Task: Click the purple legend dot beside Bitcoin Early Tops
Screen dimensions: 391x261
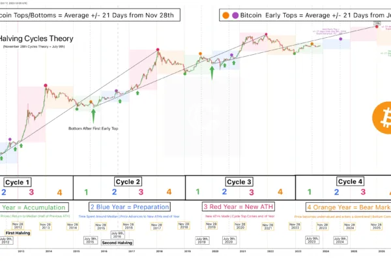Action: (235, 16)
